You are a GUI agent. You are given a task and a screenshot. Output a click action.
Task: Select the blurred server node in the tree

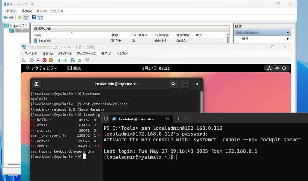tap(19, 30)
